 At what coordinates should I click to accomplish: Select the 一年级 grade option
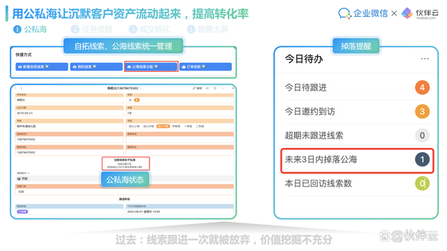pos(188,126)
